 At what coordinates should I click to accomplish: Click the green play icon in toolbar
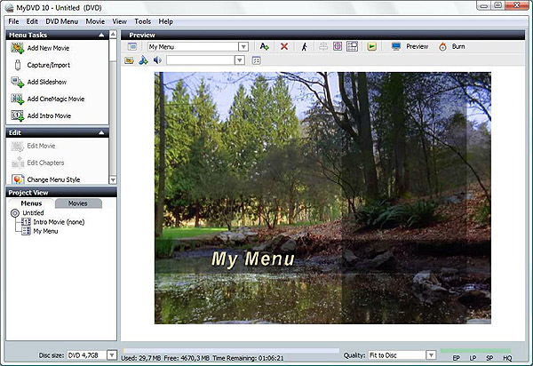(x=371, y=46)
